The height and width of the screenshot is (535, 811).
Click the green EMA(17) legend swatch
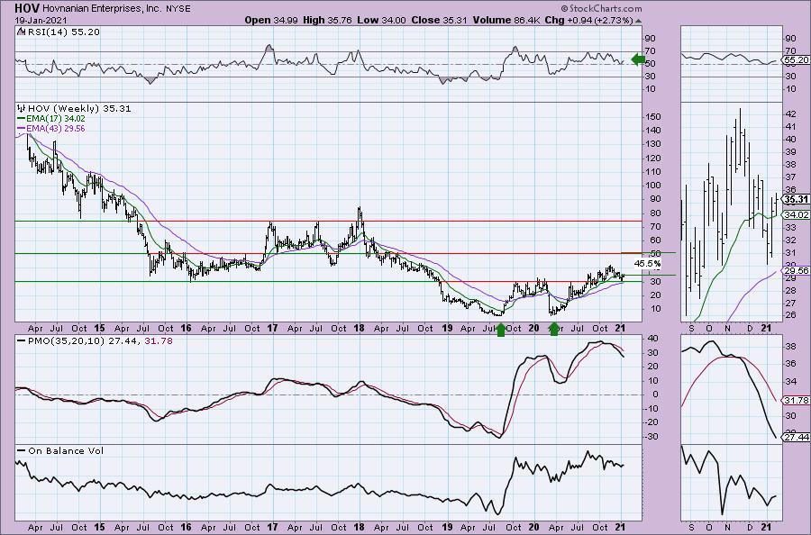pos(22,118)
